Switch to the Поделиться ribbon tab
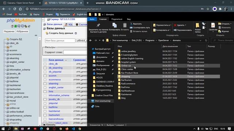This screenshot has width=234, height=131. pyautogui.click(x=117, y=19)
